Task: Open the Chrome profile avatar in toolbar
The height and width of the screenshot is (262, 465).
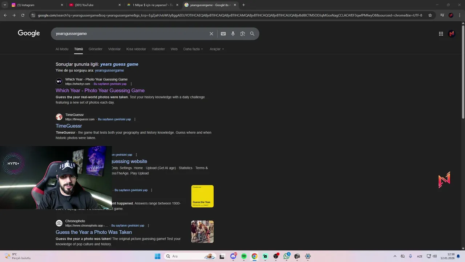Action: 451,15
